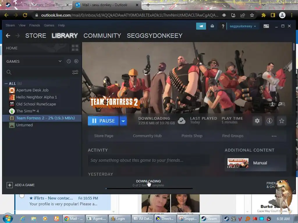Open Points Shop link
The width and height of the screenshot is (298, 223).
coord(192,136)
